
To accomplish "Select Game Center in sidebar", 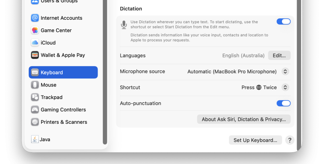I will click(x=63, y=30).
